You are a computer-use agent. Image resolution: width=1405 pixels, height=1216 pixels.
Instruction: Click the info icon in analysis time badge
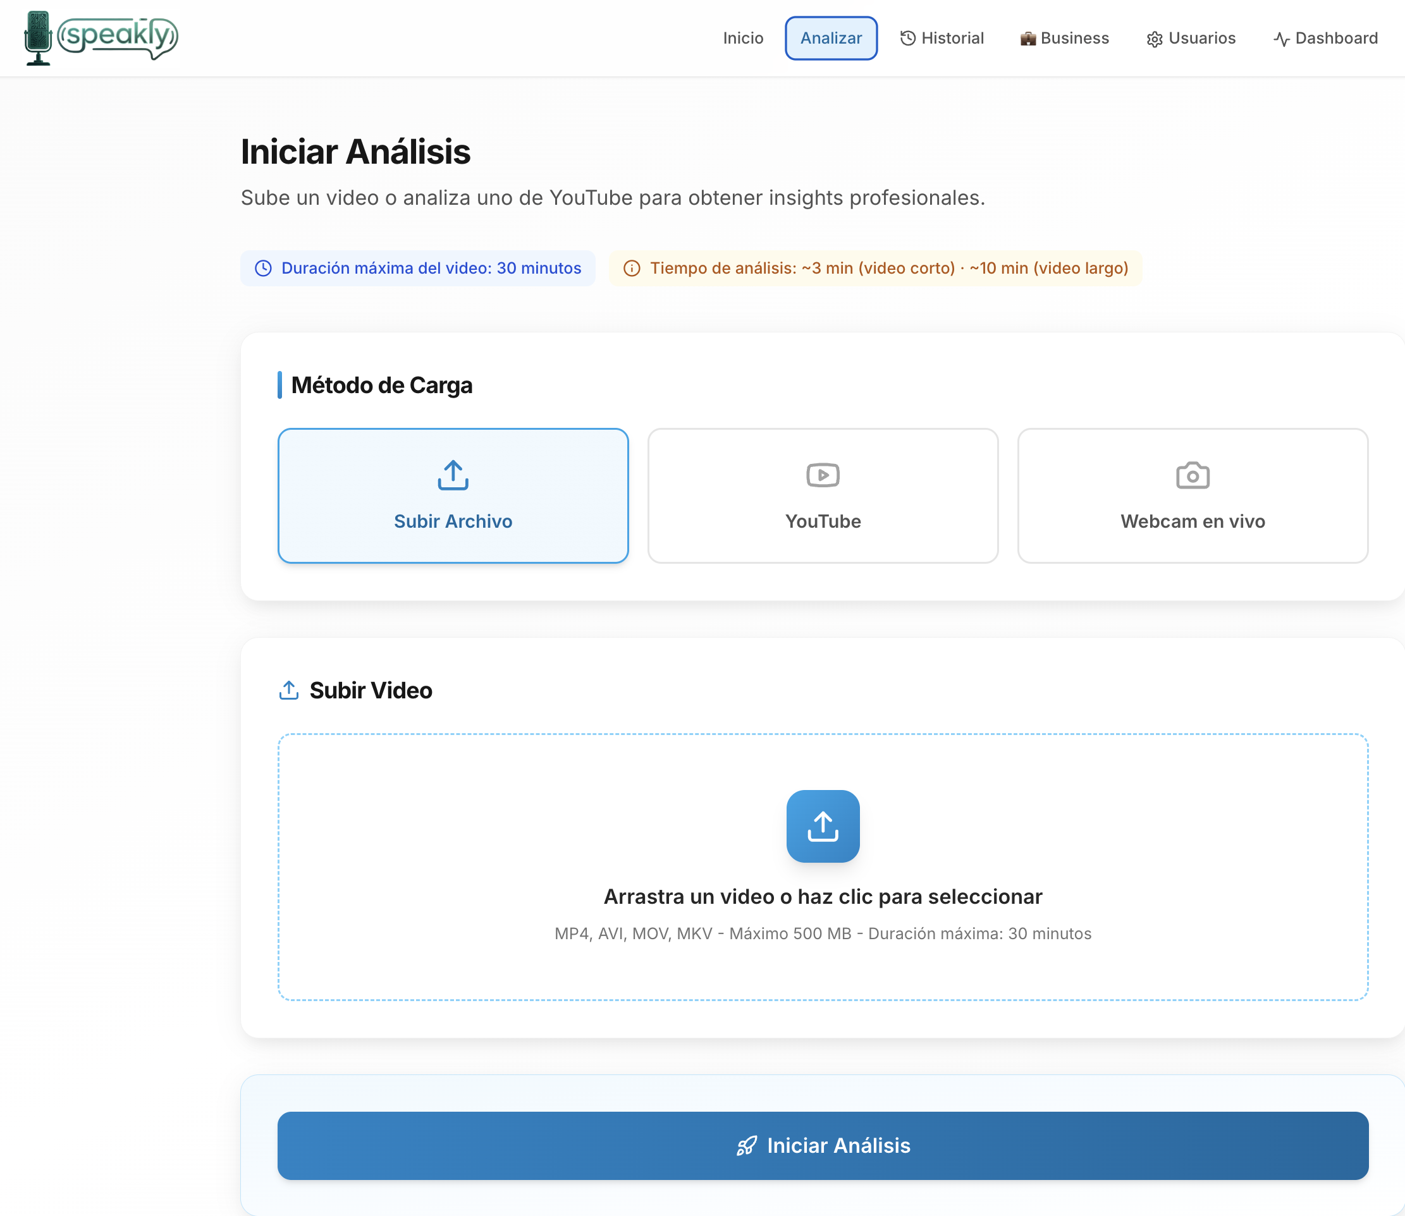pos(631,268)
